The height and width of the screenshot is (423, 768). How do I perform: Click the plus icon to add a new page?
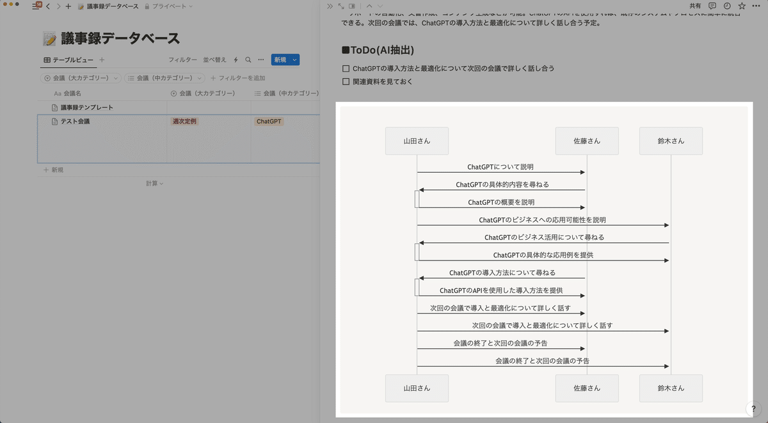coord(68,6)
